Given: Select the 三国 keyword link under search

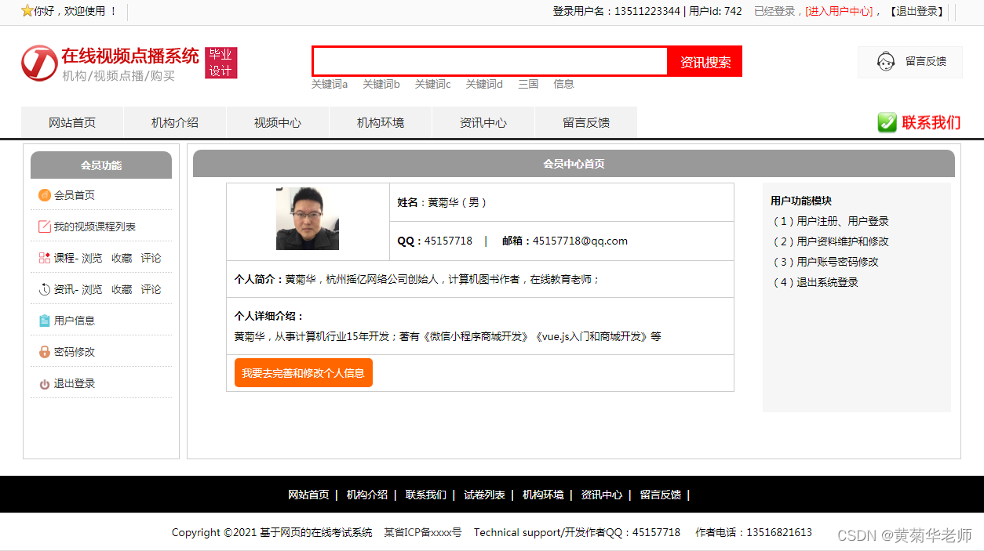Looking at the screenshot, I should click(x=528, y=84).
